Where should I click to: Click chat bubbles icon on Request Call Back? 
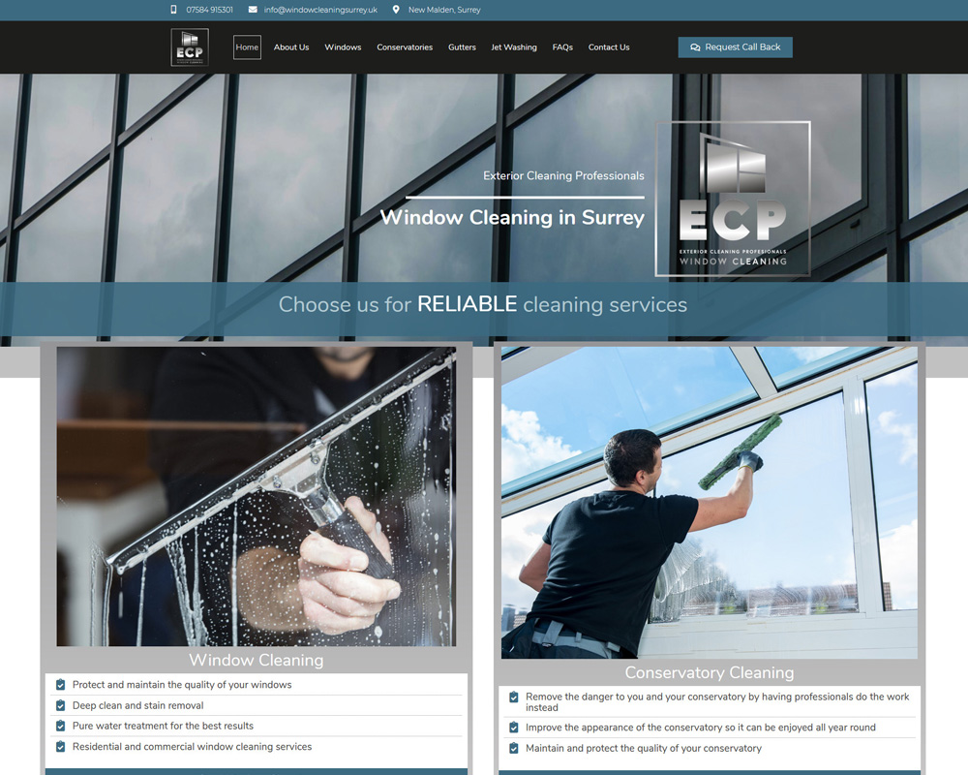click(x=695, y=47)
